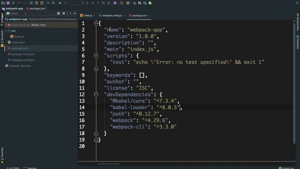Click the Copy icon in toolbar
Screen dimensions: 300x169
point(37,3)
